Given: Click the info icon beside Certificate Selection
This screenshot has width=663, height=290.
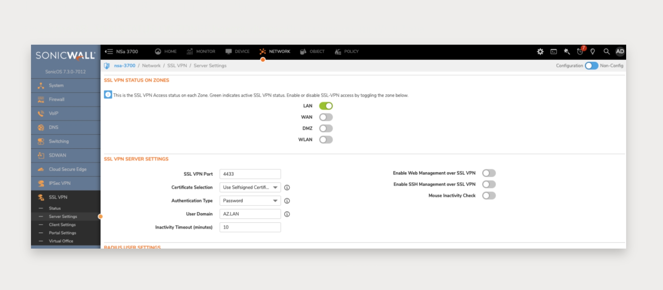Looking at the screenshot, I should click(x=287, y=188).
